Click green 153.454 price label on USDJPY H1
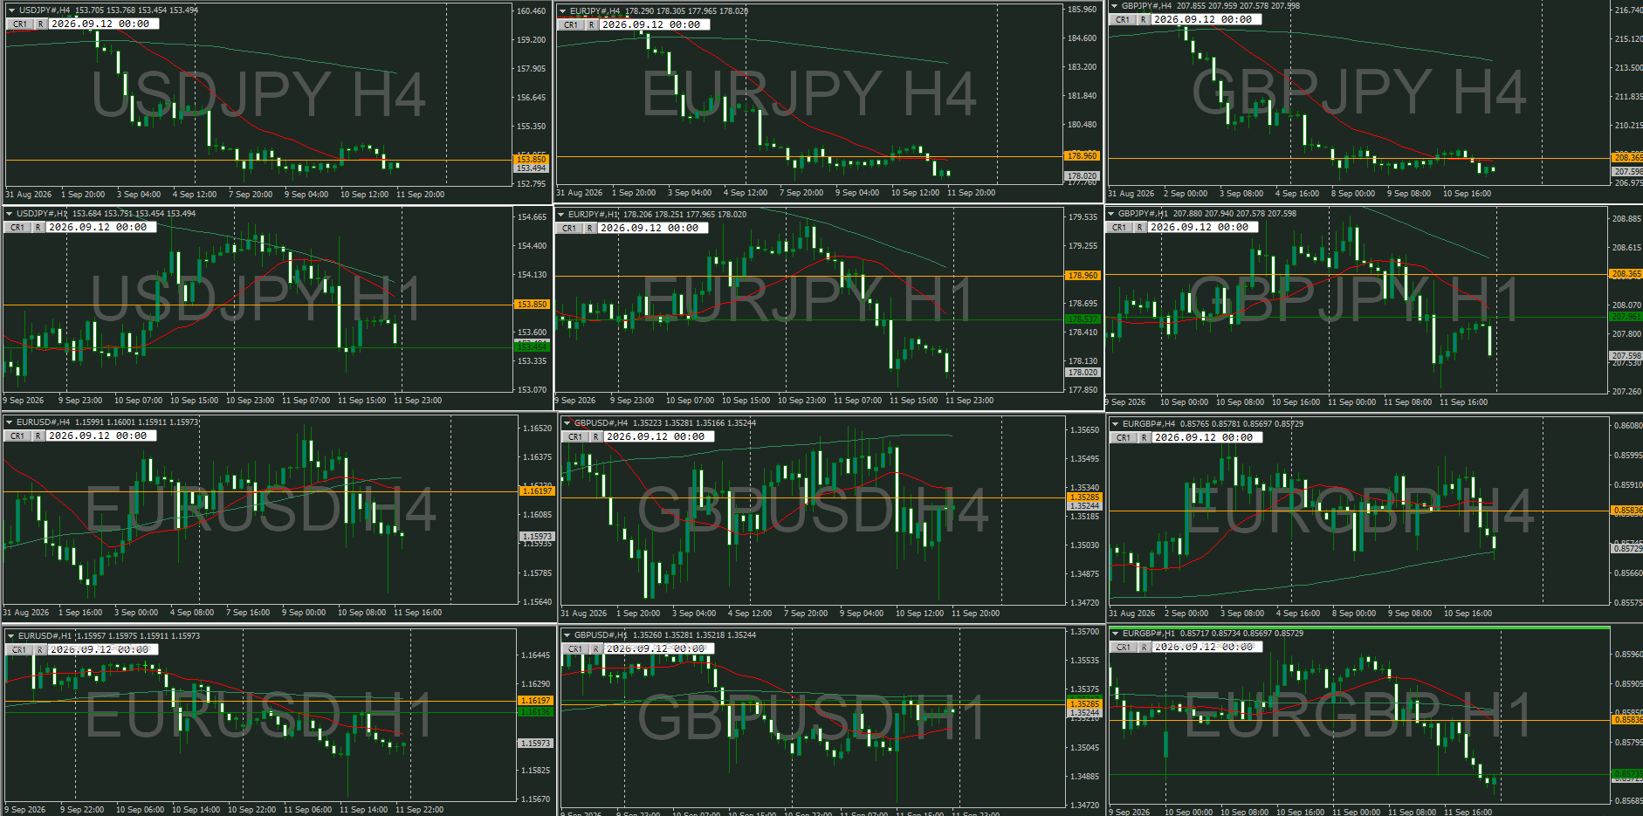Viewport: 1643px width, 816px height. click(532, 347)
